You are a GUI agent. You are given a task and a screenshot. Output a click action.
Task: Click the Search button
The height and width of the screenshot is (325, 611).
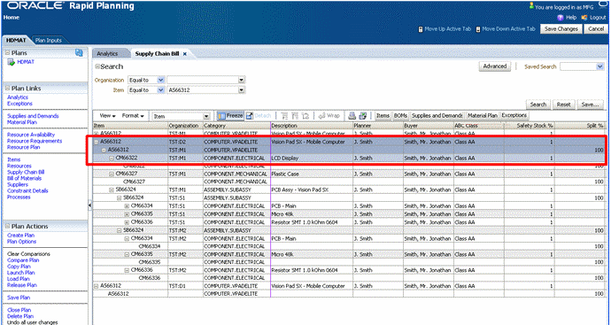(538, 104)
